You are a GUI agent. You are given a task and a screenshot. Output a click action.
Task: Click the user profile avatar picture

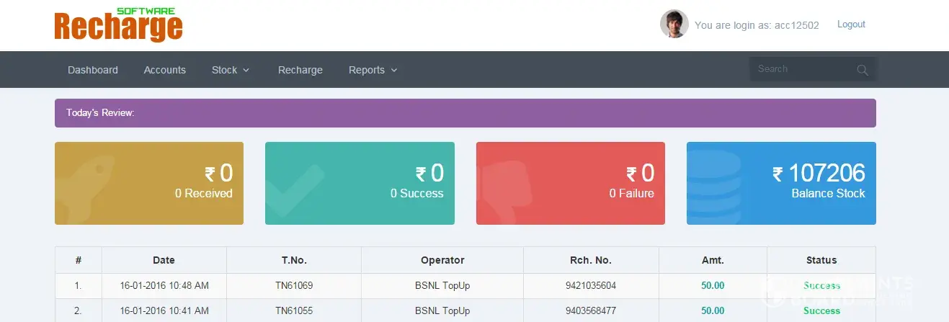tap(674, 24)
